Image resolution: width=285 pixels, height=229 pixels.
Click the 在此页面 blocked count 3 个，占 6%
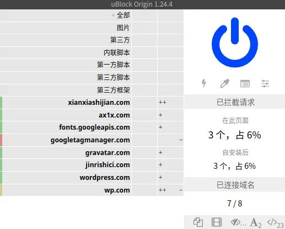pyautogui.click(x=235, y=135)
